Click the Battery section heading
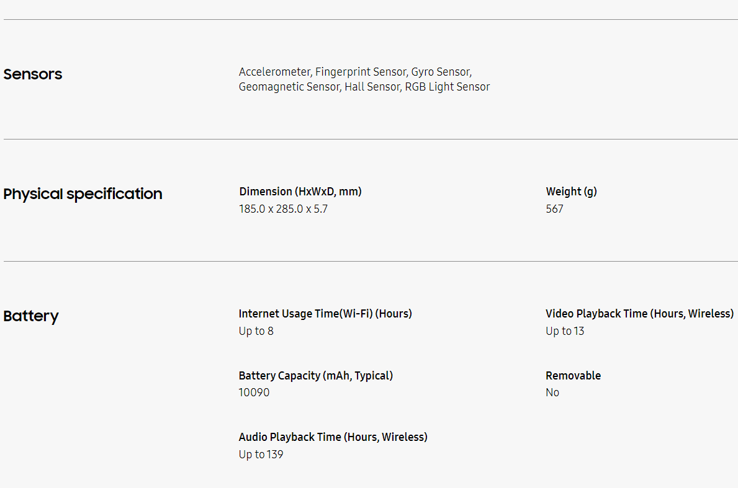 pyautogui.click(x=31, y=316)
